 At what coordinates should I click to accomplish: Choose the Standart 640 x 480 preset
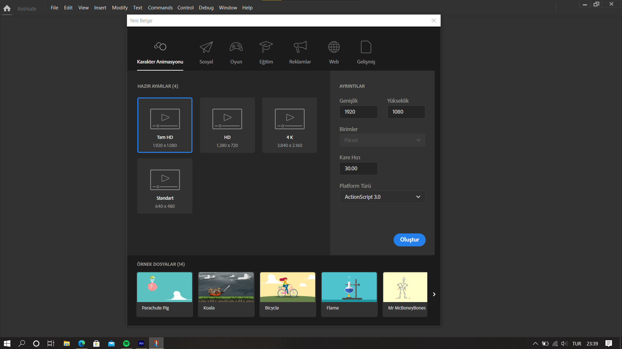click(x=165, y=186)
